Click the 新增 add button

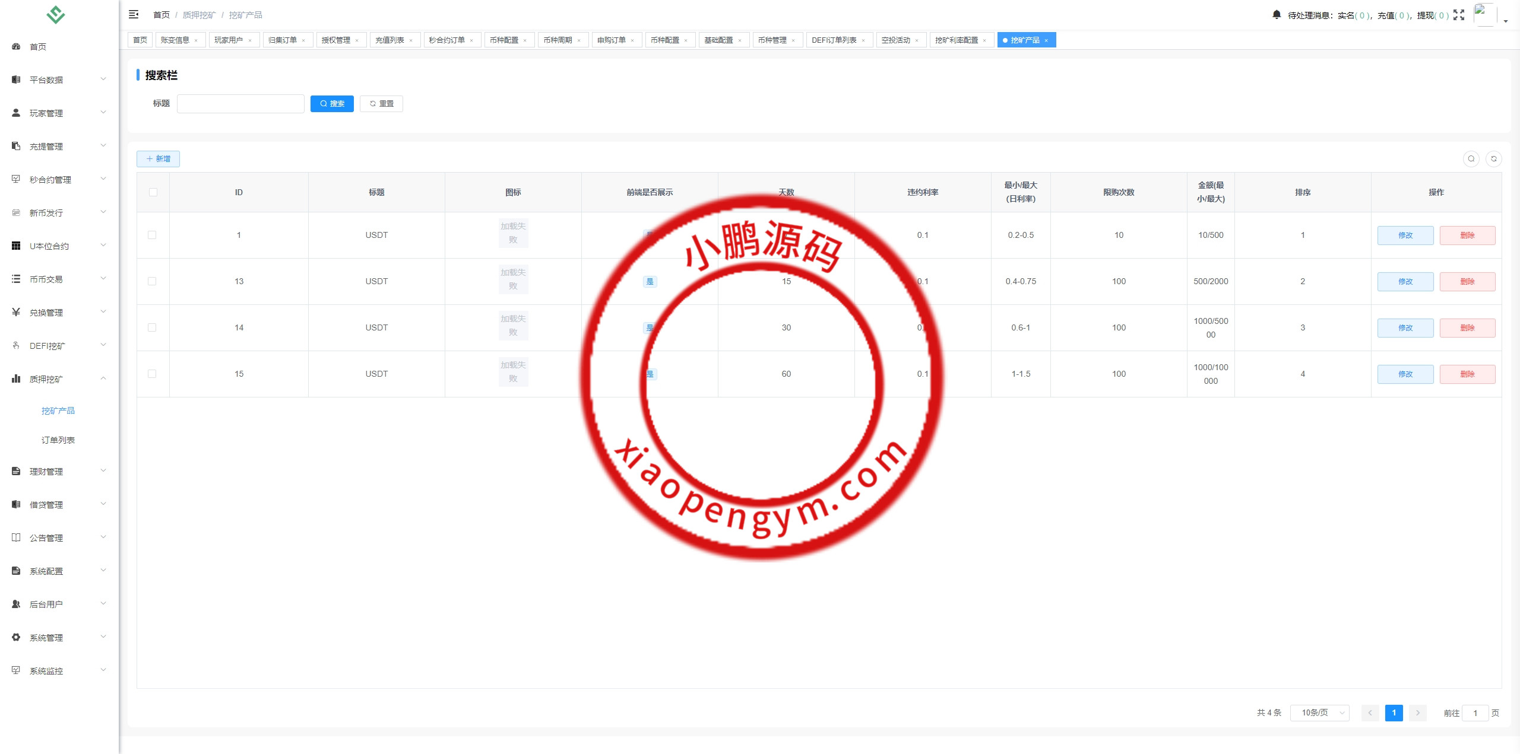point(158,158)
